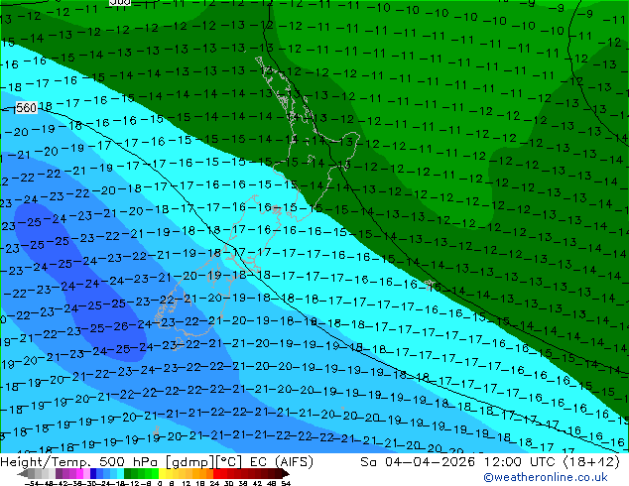Click the gray left arrow end of color scale
Screen dimensions: 629x486
pyautogui.click(x=23, y=474)
